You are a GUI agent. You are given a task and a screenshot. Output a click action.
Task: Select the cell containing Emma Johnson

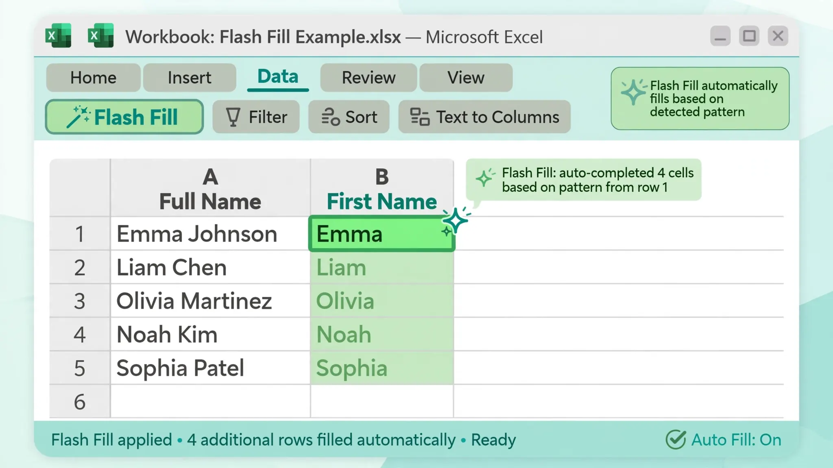click(210, 234)
